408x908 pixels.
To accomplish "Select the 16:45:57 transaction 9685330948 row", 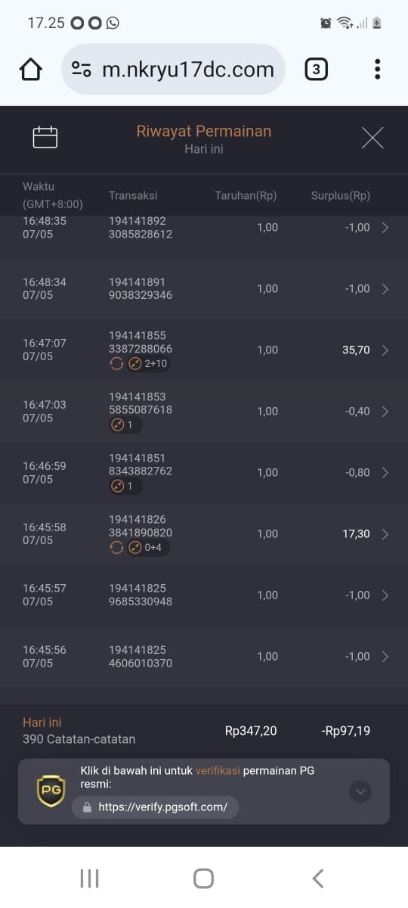I will (204, 595).
